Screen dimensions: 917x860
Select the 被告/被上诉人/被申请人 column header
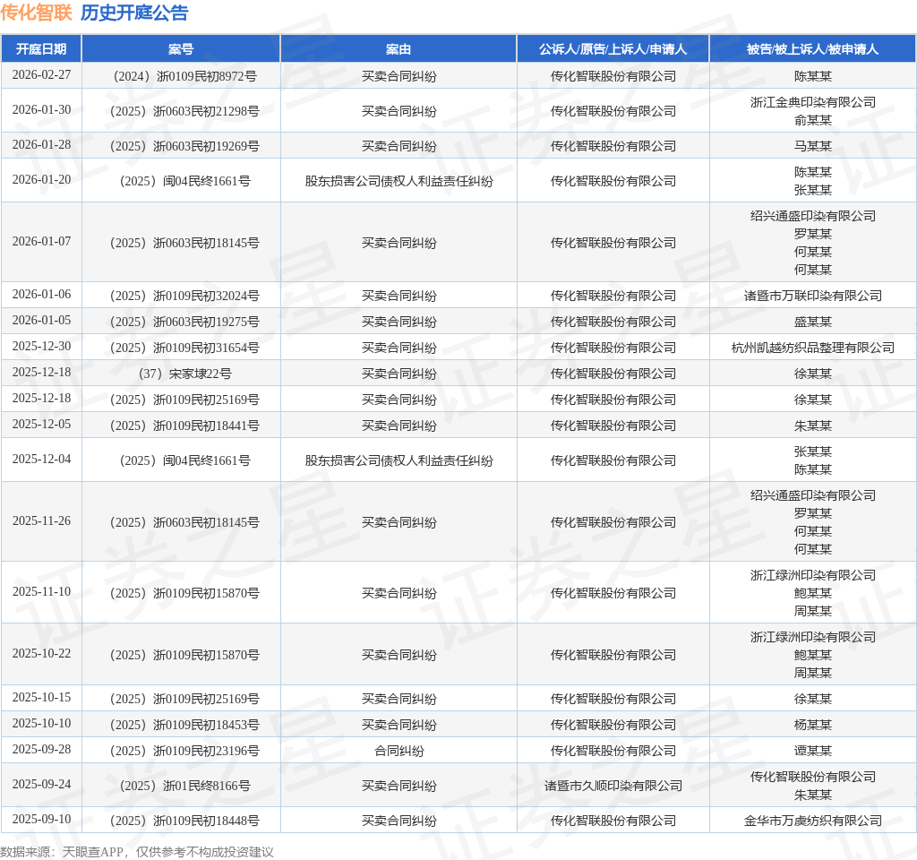[812, 49]
